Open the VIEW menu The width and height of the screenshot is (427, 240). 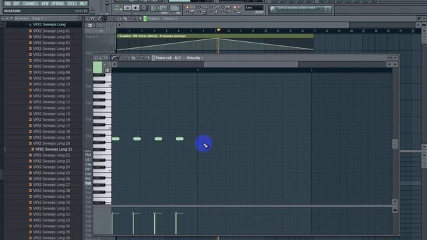coord(45,3)
